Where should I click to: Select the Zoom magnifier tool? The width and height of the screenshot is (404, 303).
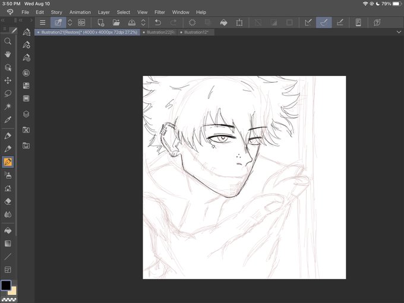pyautogui.click(x=8, y=41)
